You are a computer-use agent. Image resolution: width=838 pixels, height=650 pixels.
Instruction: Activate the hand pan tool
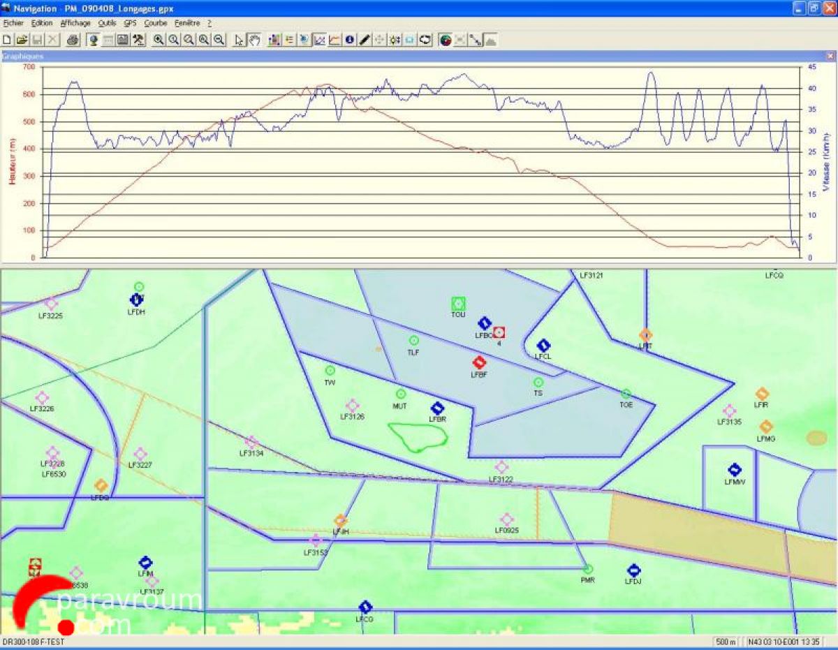[255, 40]
